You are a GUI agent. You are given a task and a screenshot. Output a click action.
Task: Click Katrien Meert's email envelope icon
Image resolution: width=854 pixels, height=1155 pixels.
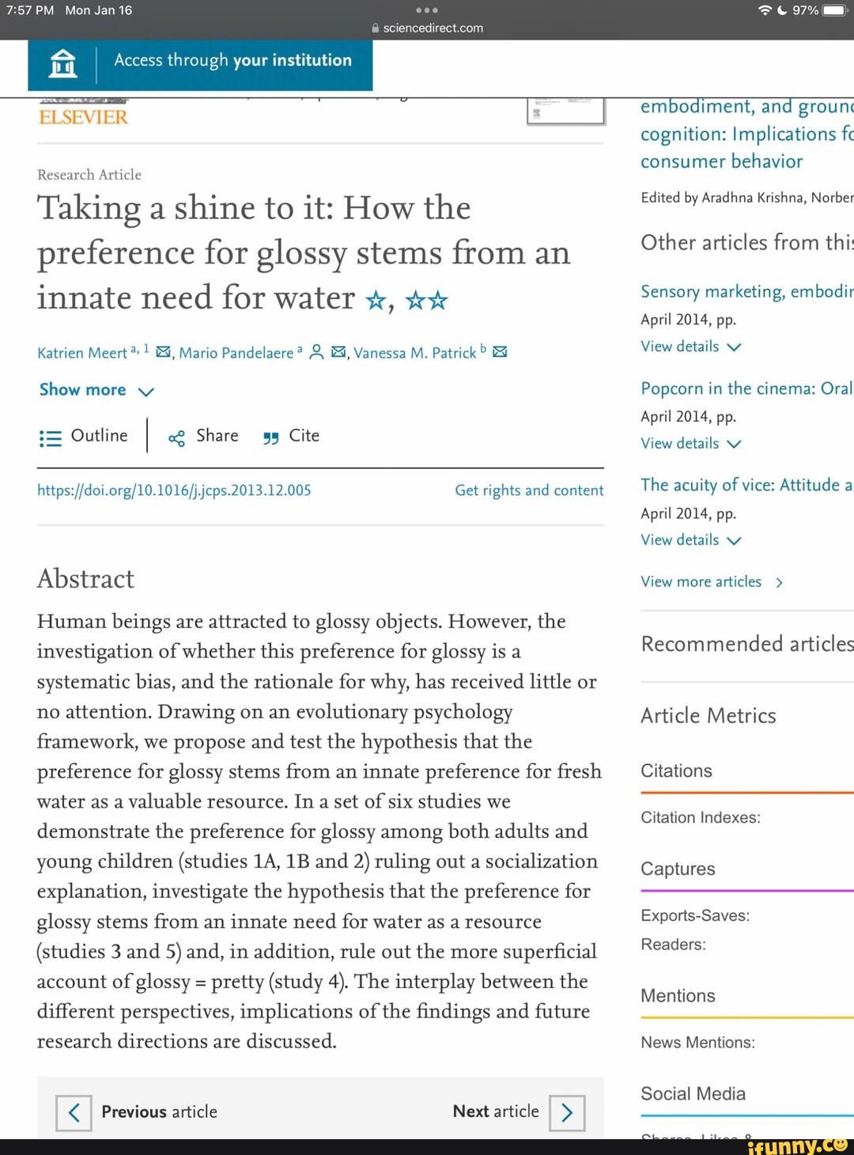(x=164, y=352)
